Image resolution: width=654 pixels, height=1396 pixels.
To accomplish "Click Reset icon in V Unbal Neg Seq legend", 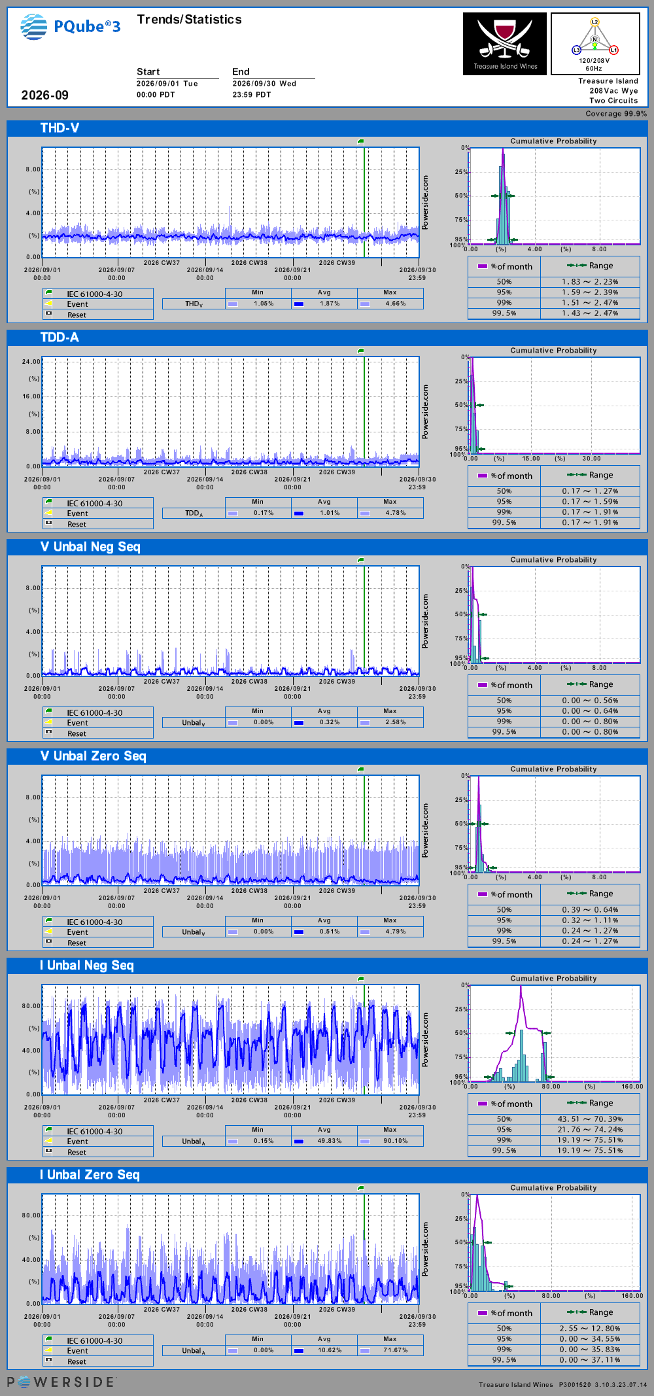I will pyautogui.click(x=48, y=733).
